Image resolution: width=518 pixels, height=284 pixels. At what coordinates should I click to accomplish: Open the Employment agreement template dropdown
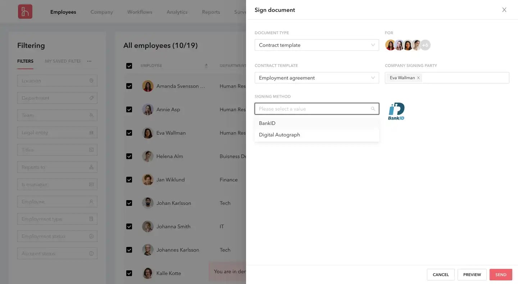[317, 78]
